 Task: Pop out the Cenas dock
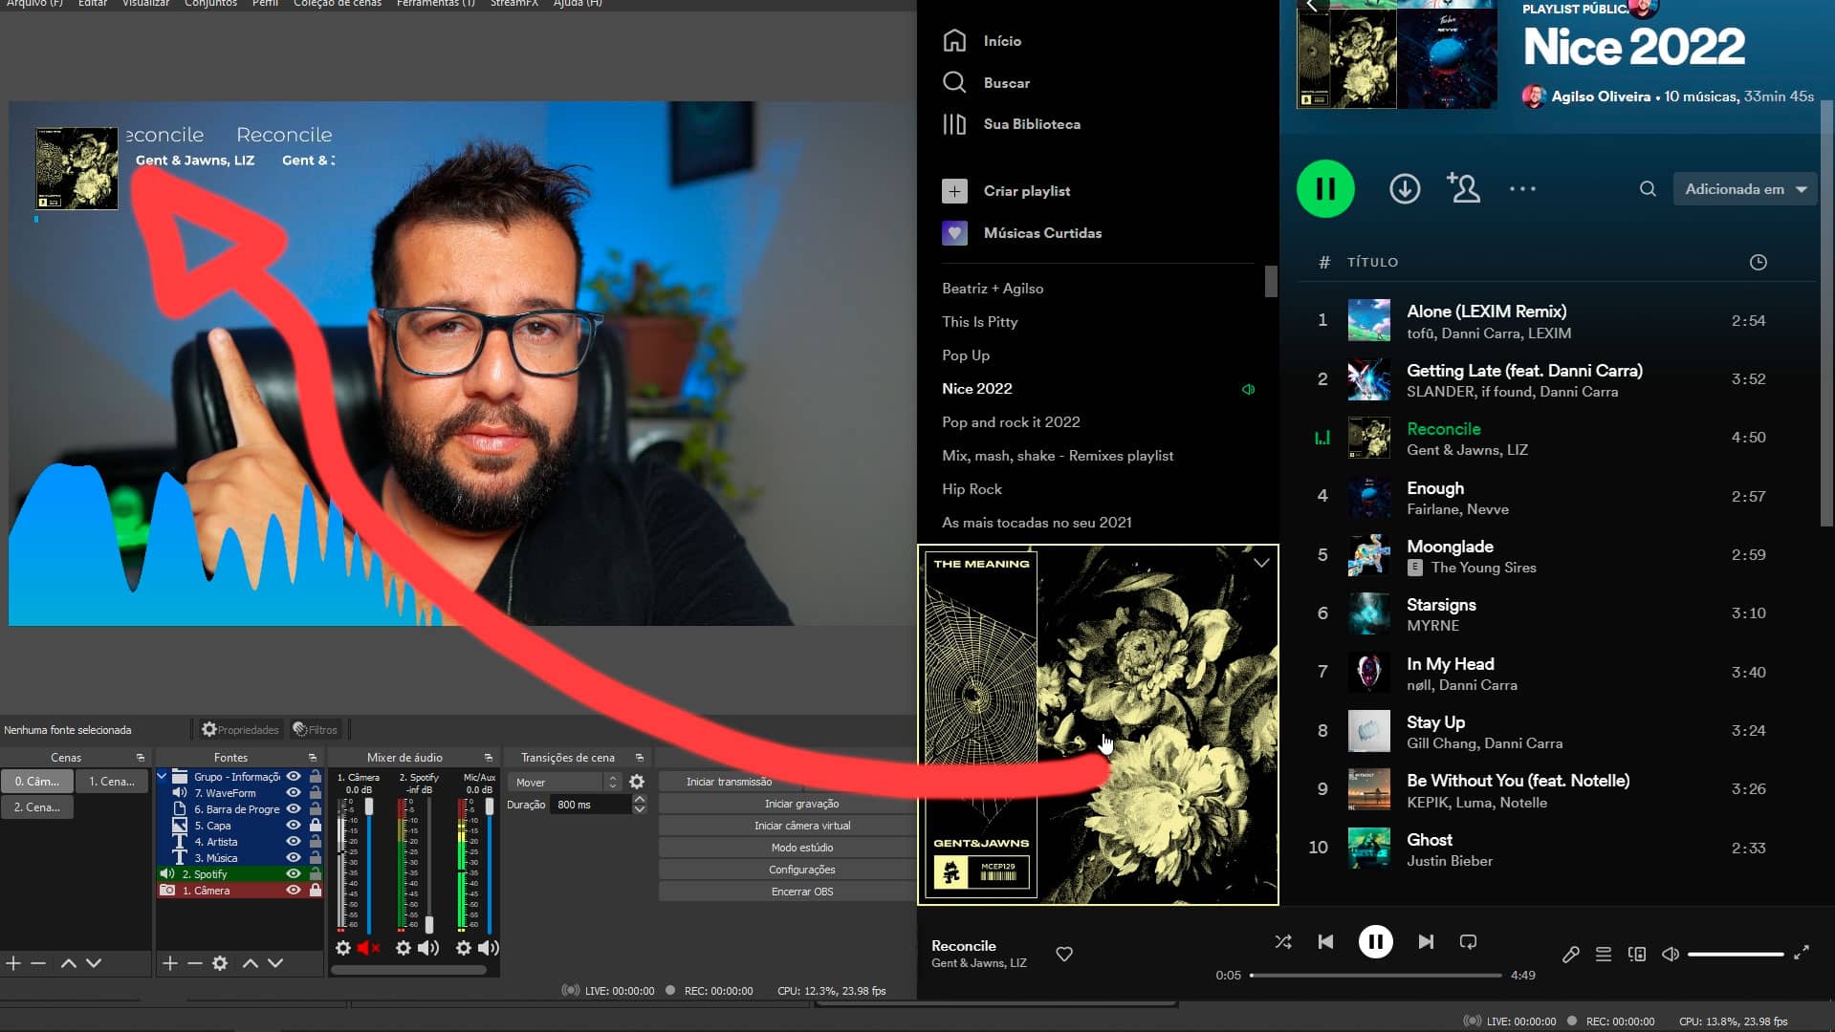141,758
